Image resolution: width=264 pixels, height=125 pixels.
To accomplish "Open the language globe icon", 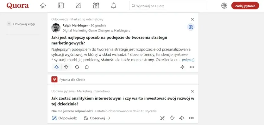I will click(x=224, y=6).
